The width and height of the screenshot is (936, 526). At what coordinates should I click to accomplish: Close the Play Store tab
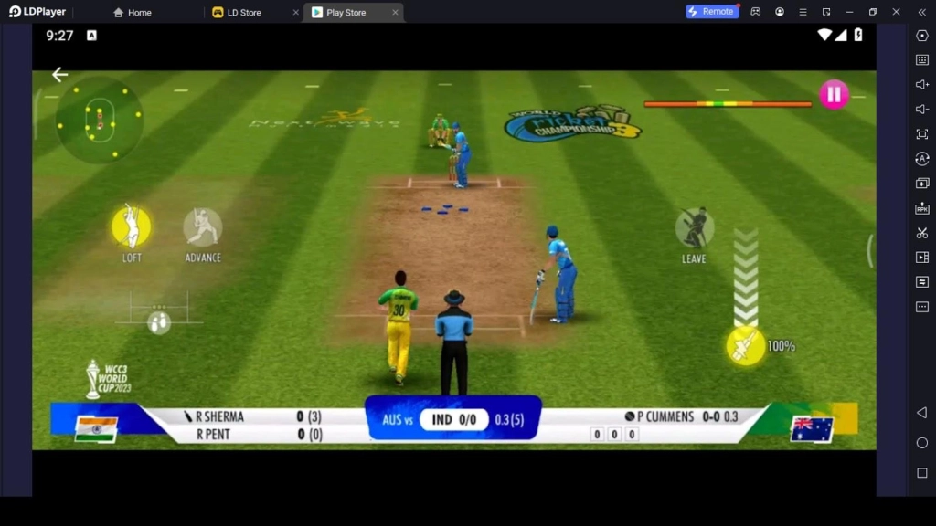395,12
